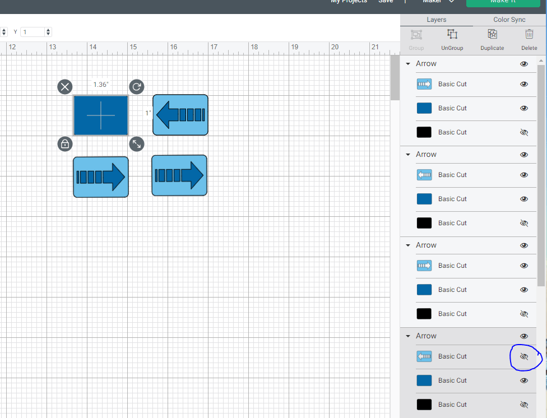This screenshot has height=418, width=547.
Task: Click the green Make It button
Action: [x=503, y=2]
